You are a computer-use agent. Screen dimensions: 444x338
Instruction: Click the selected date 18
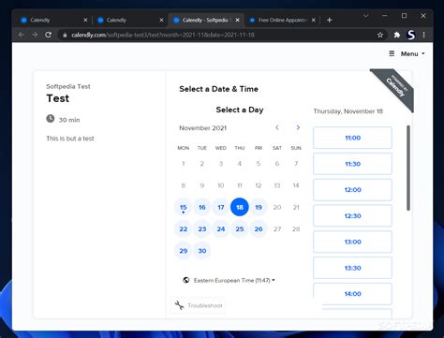(240, 207)
